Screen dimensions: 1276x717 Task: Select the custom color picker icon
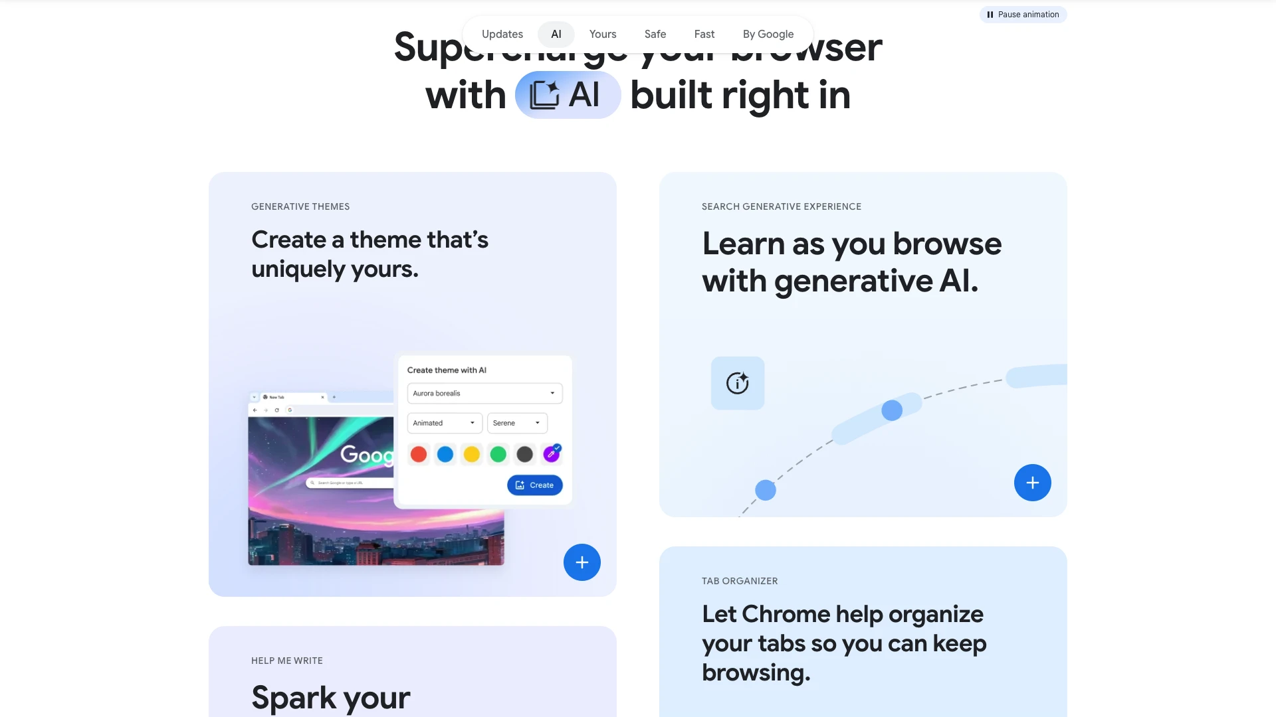click(551, 453)
